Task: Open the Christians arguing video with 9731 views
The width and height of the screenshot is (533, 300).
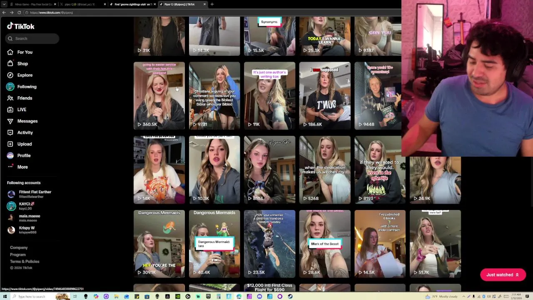Action: pyautogui.click(x=214, y=96)
